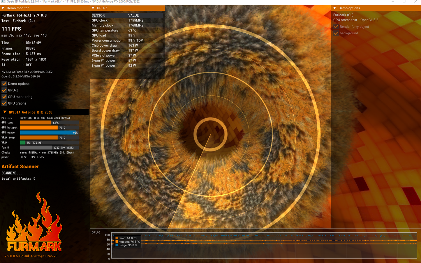Click the "OpenGL 3.2.0 NVIDIA 566.36" line
The width and height of the screenshot is (421, 263).
pos(21,77)
